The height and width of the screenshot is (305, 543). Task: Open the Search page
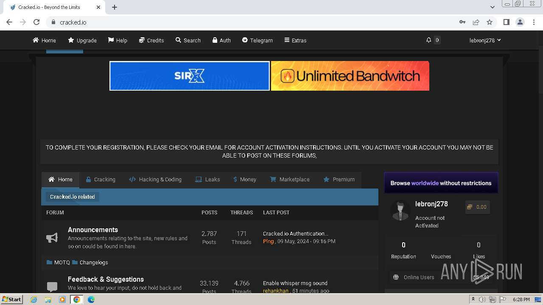[188, 40]
